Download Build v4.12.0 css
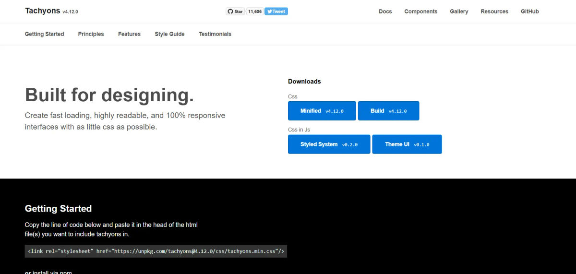Viewport: 576px width, 274px height. [389, 111]
